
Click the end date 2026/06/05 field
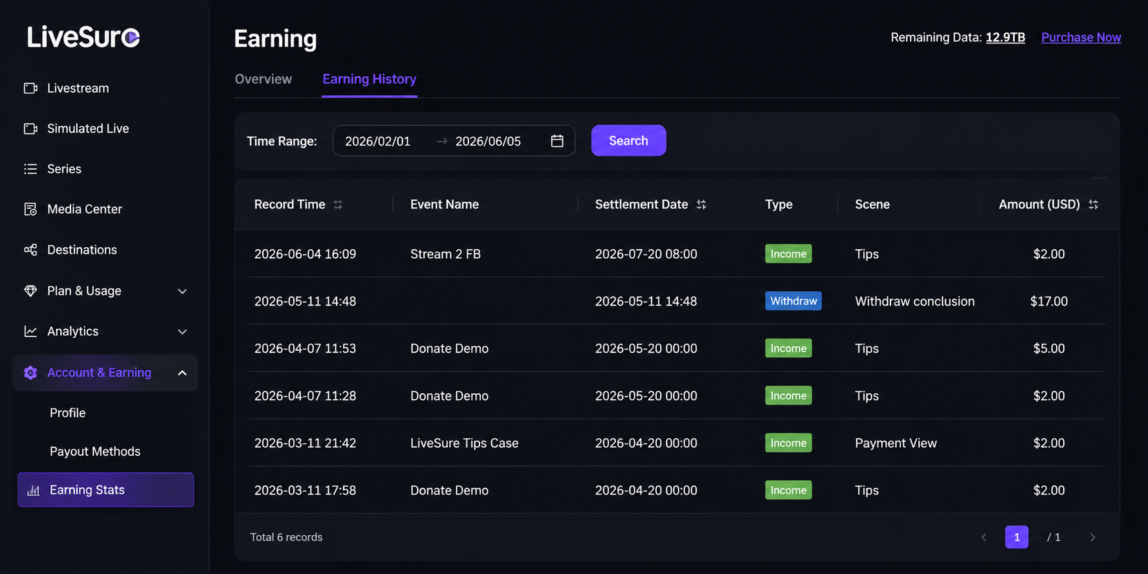click(x=488, y=141)
